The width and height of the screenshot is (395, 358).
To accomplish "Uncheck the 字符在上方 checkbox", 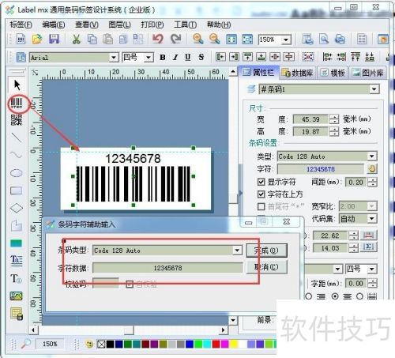I will 261,194.
